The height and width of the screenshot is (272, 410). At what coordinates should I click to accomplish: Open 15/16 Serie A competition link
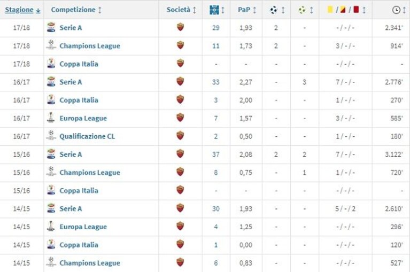pos(71,154)
